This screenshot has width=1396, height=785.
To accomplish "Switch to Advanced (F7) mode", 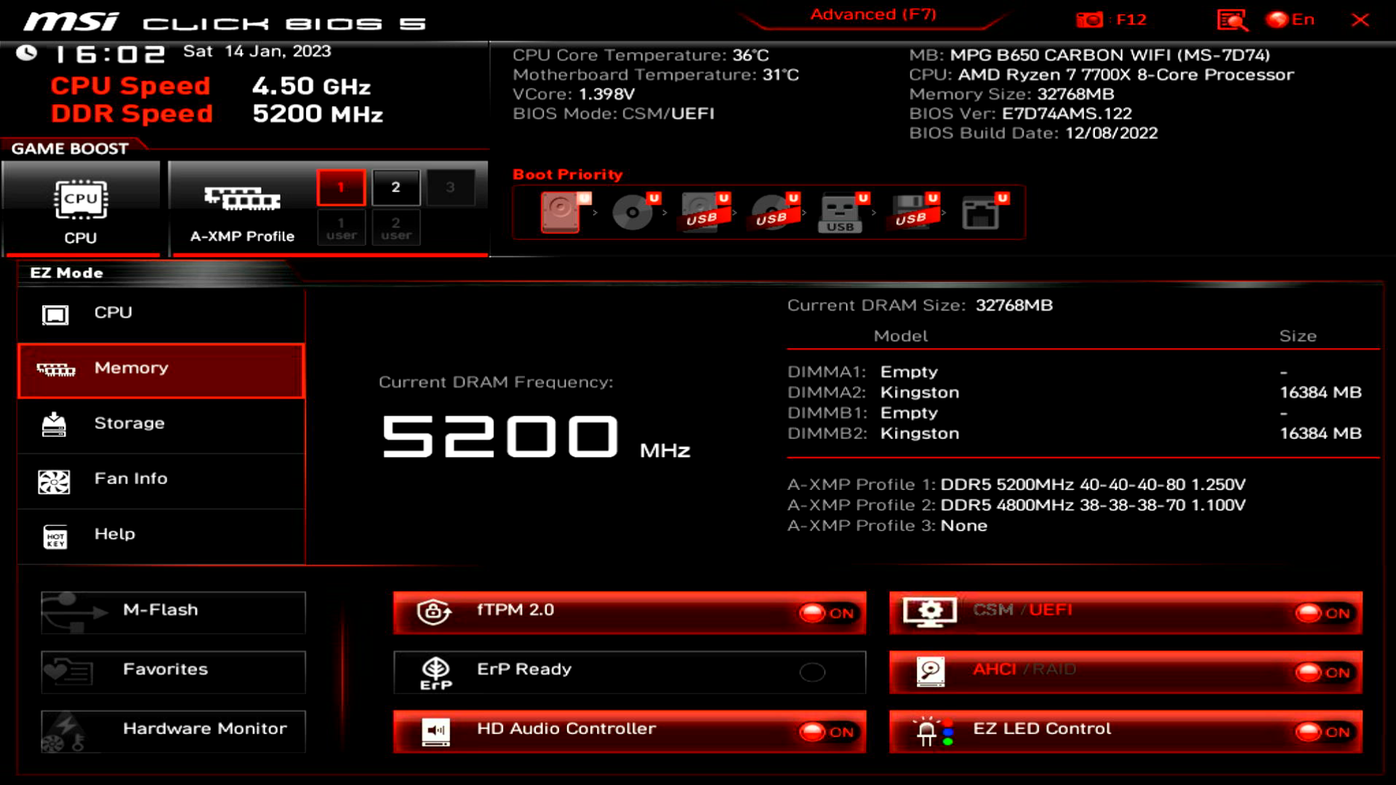I will 873,15.
